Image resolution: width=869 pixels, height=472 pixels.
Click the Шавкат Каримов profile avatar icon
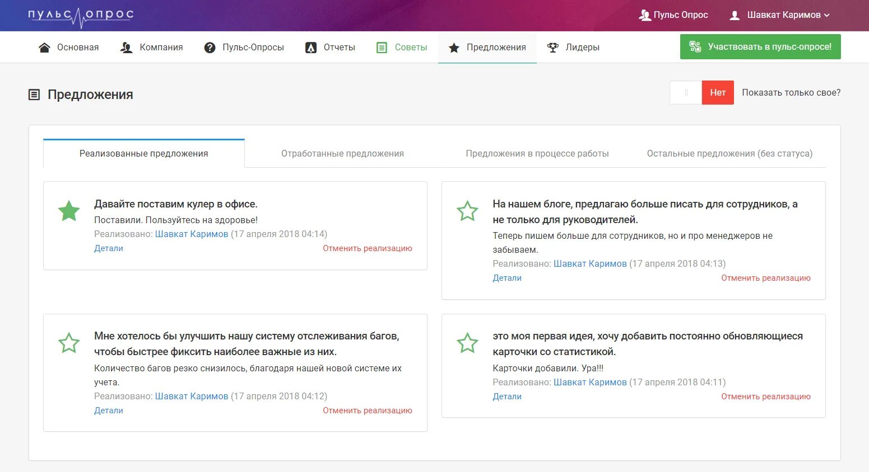coord(735,15)
